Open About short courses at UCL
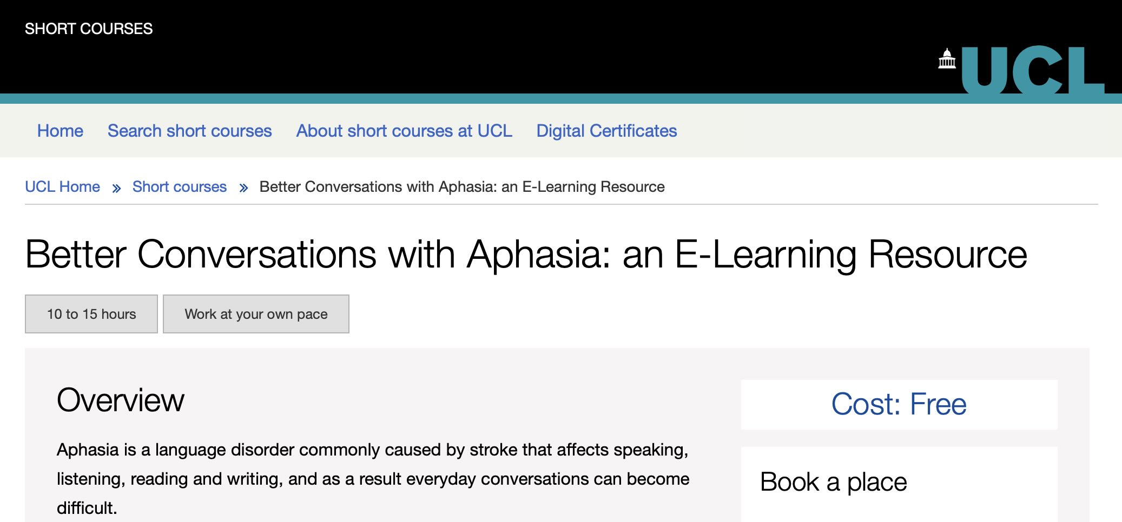The image size is (1122, 522). (x=404, y=131)
